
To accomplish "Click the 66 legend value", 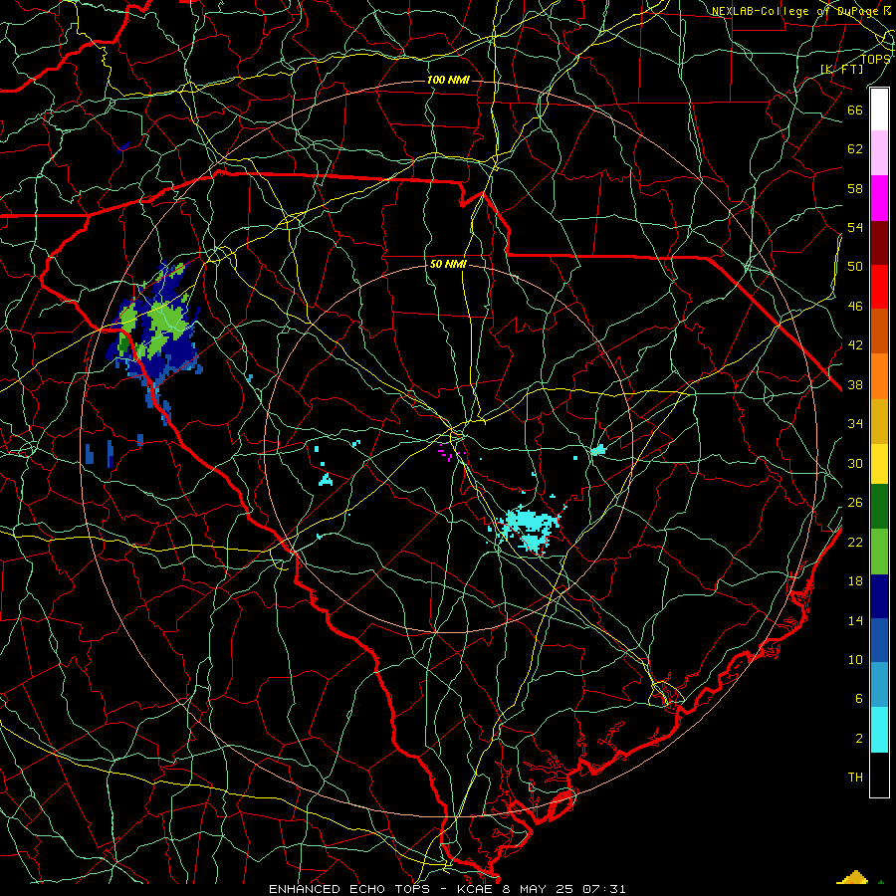I will pos(855,110).
